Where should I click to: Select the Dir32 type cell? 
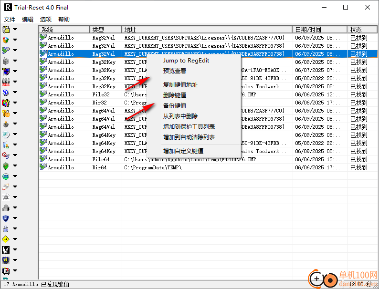click(x=99, y=103)
